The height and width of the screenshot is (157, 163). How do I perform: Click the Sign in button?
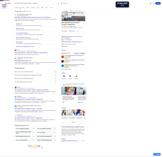point(158,3)
